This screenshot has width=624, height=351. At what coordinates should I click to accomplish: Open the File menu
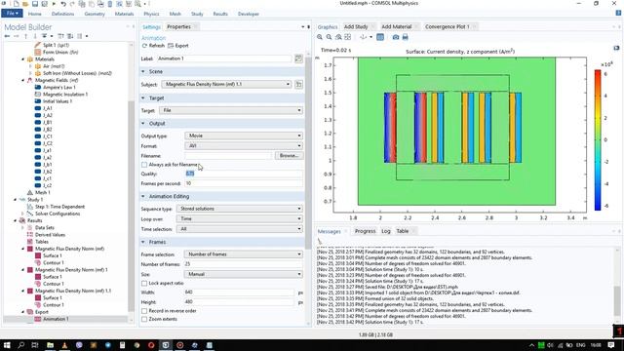coord(12,14)
